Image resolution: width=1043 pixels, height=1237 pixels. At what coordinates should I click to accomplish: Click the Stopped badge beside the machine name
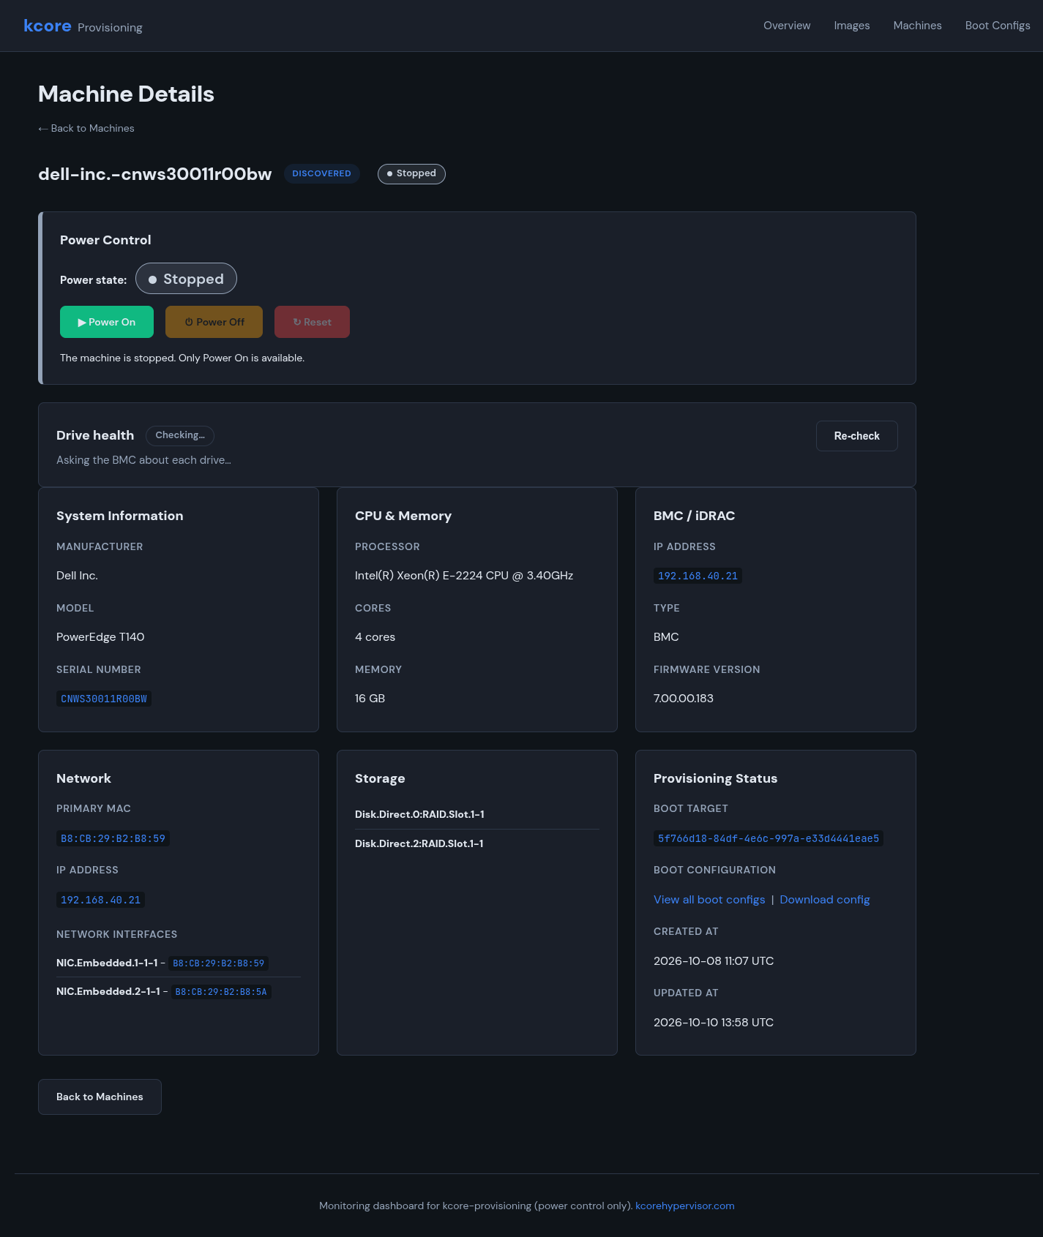[x=411, y=173]
